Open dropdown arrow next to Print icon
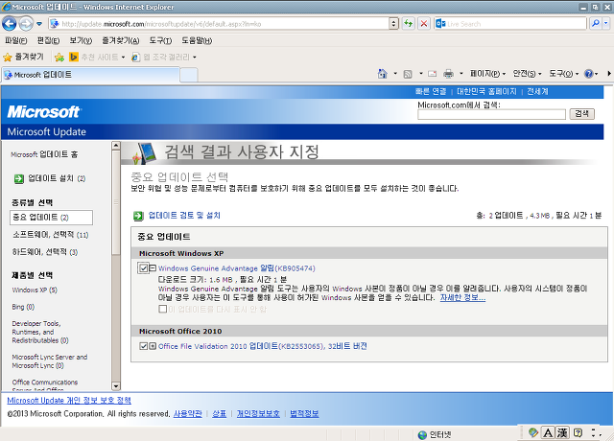Image resolution: width=614 pixels, height=441 pixels. (x=460, y=74)
